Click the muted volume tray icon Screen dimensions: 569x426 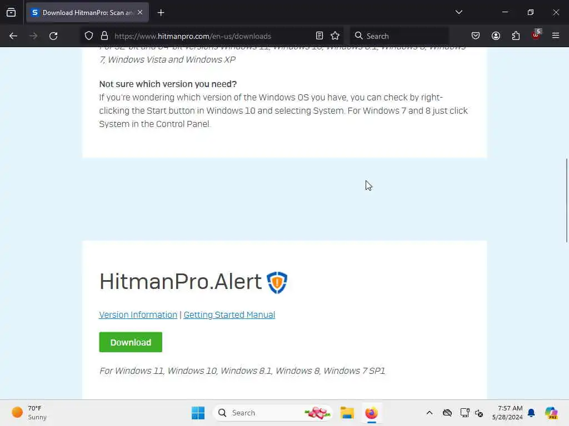[x=479, y=413]
